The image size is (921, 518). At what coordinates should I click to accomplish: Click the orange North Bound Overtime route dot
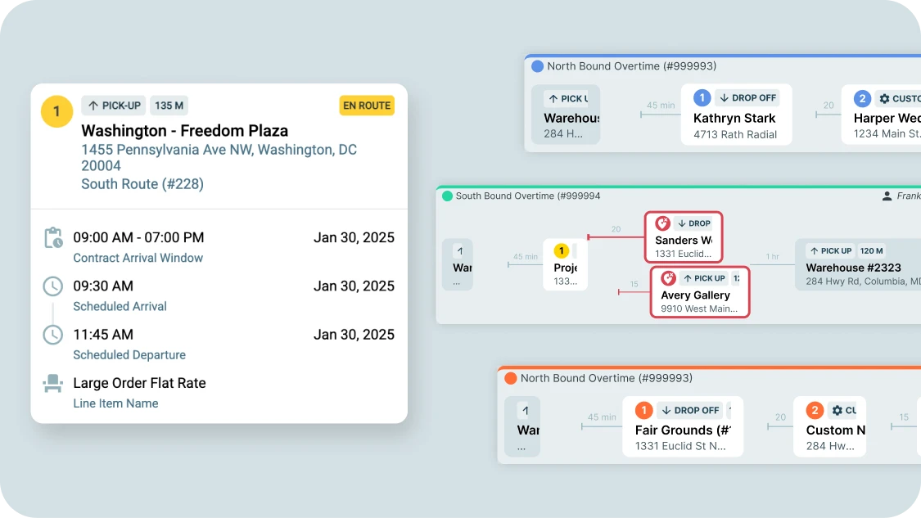[x=511, y=378]
